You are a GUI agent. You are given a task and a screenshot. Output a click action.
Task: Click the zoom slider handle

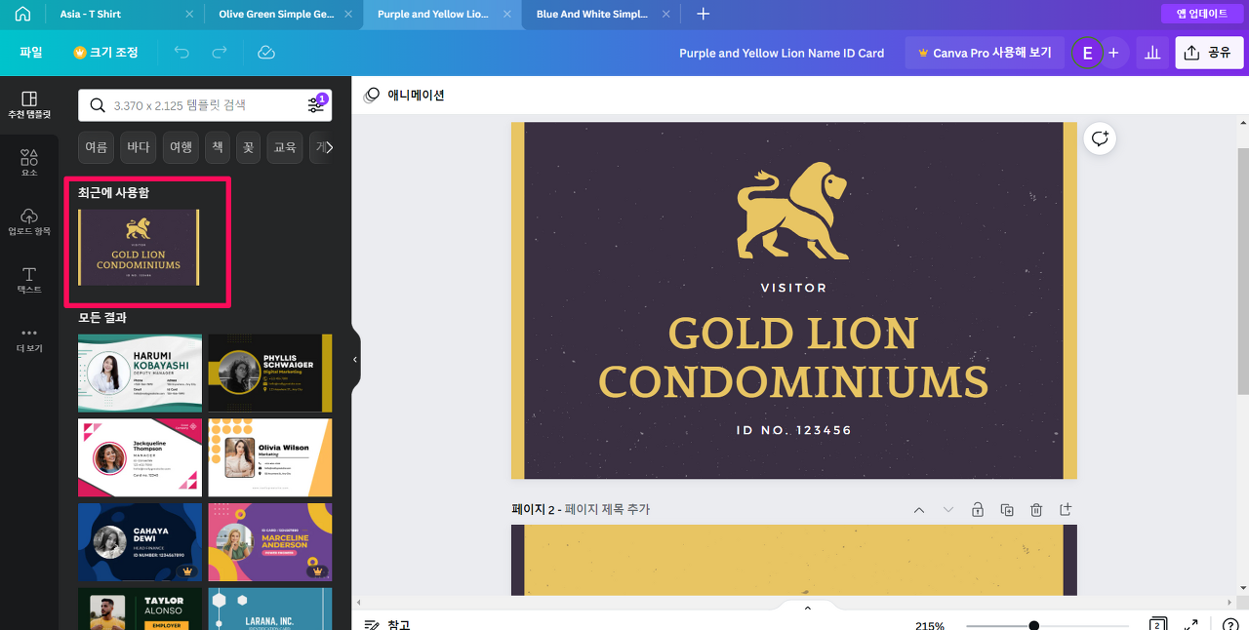coord(1033,625)
